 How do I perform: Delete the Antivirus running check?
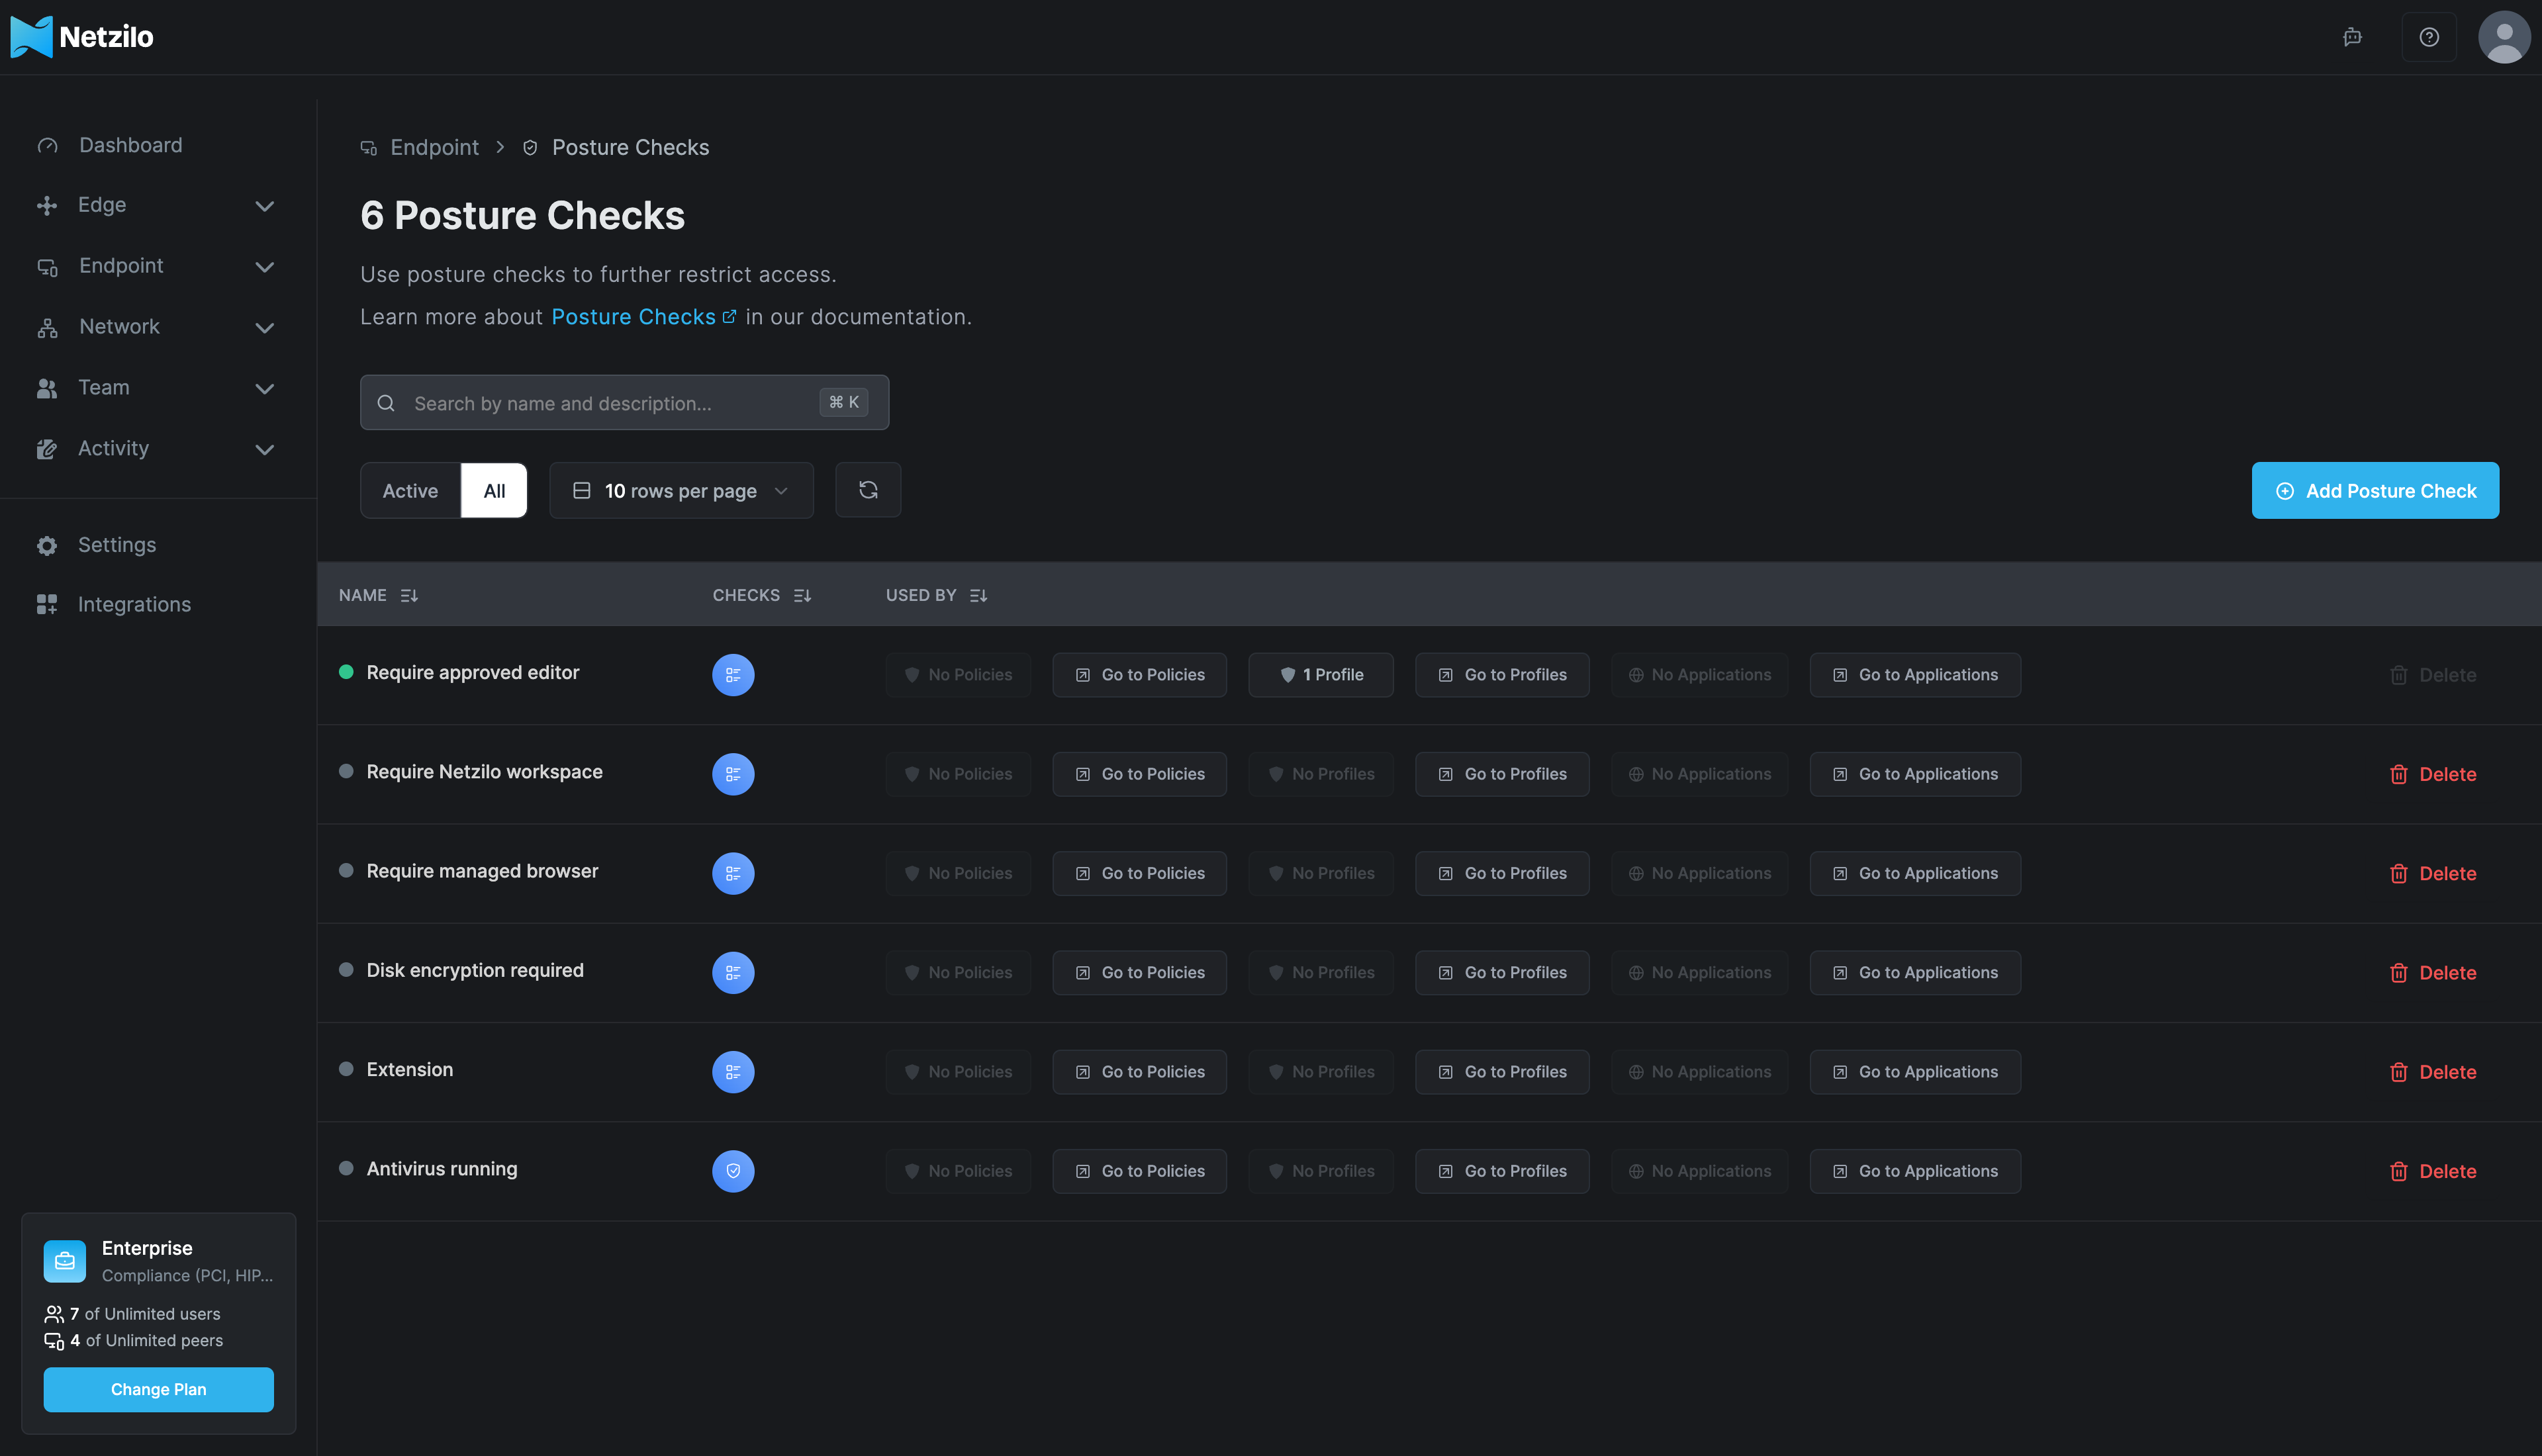(2433, 1171)
